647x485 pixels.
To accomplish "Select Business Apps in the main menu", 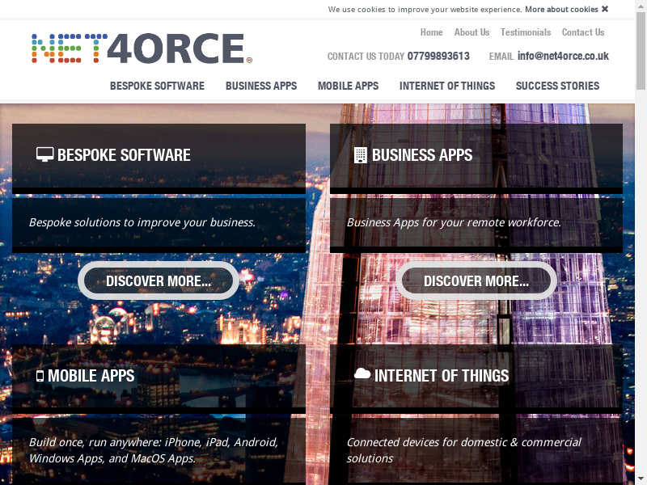I will (x=261, y=86).
